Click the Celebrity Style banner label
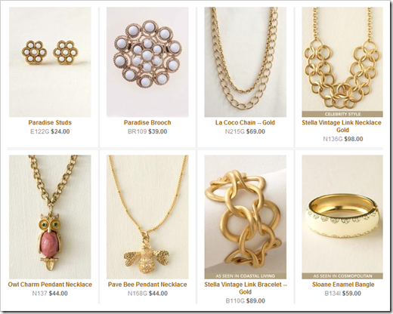 (342, 114)
